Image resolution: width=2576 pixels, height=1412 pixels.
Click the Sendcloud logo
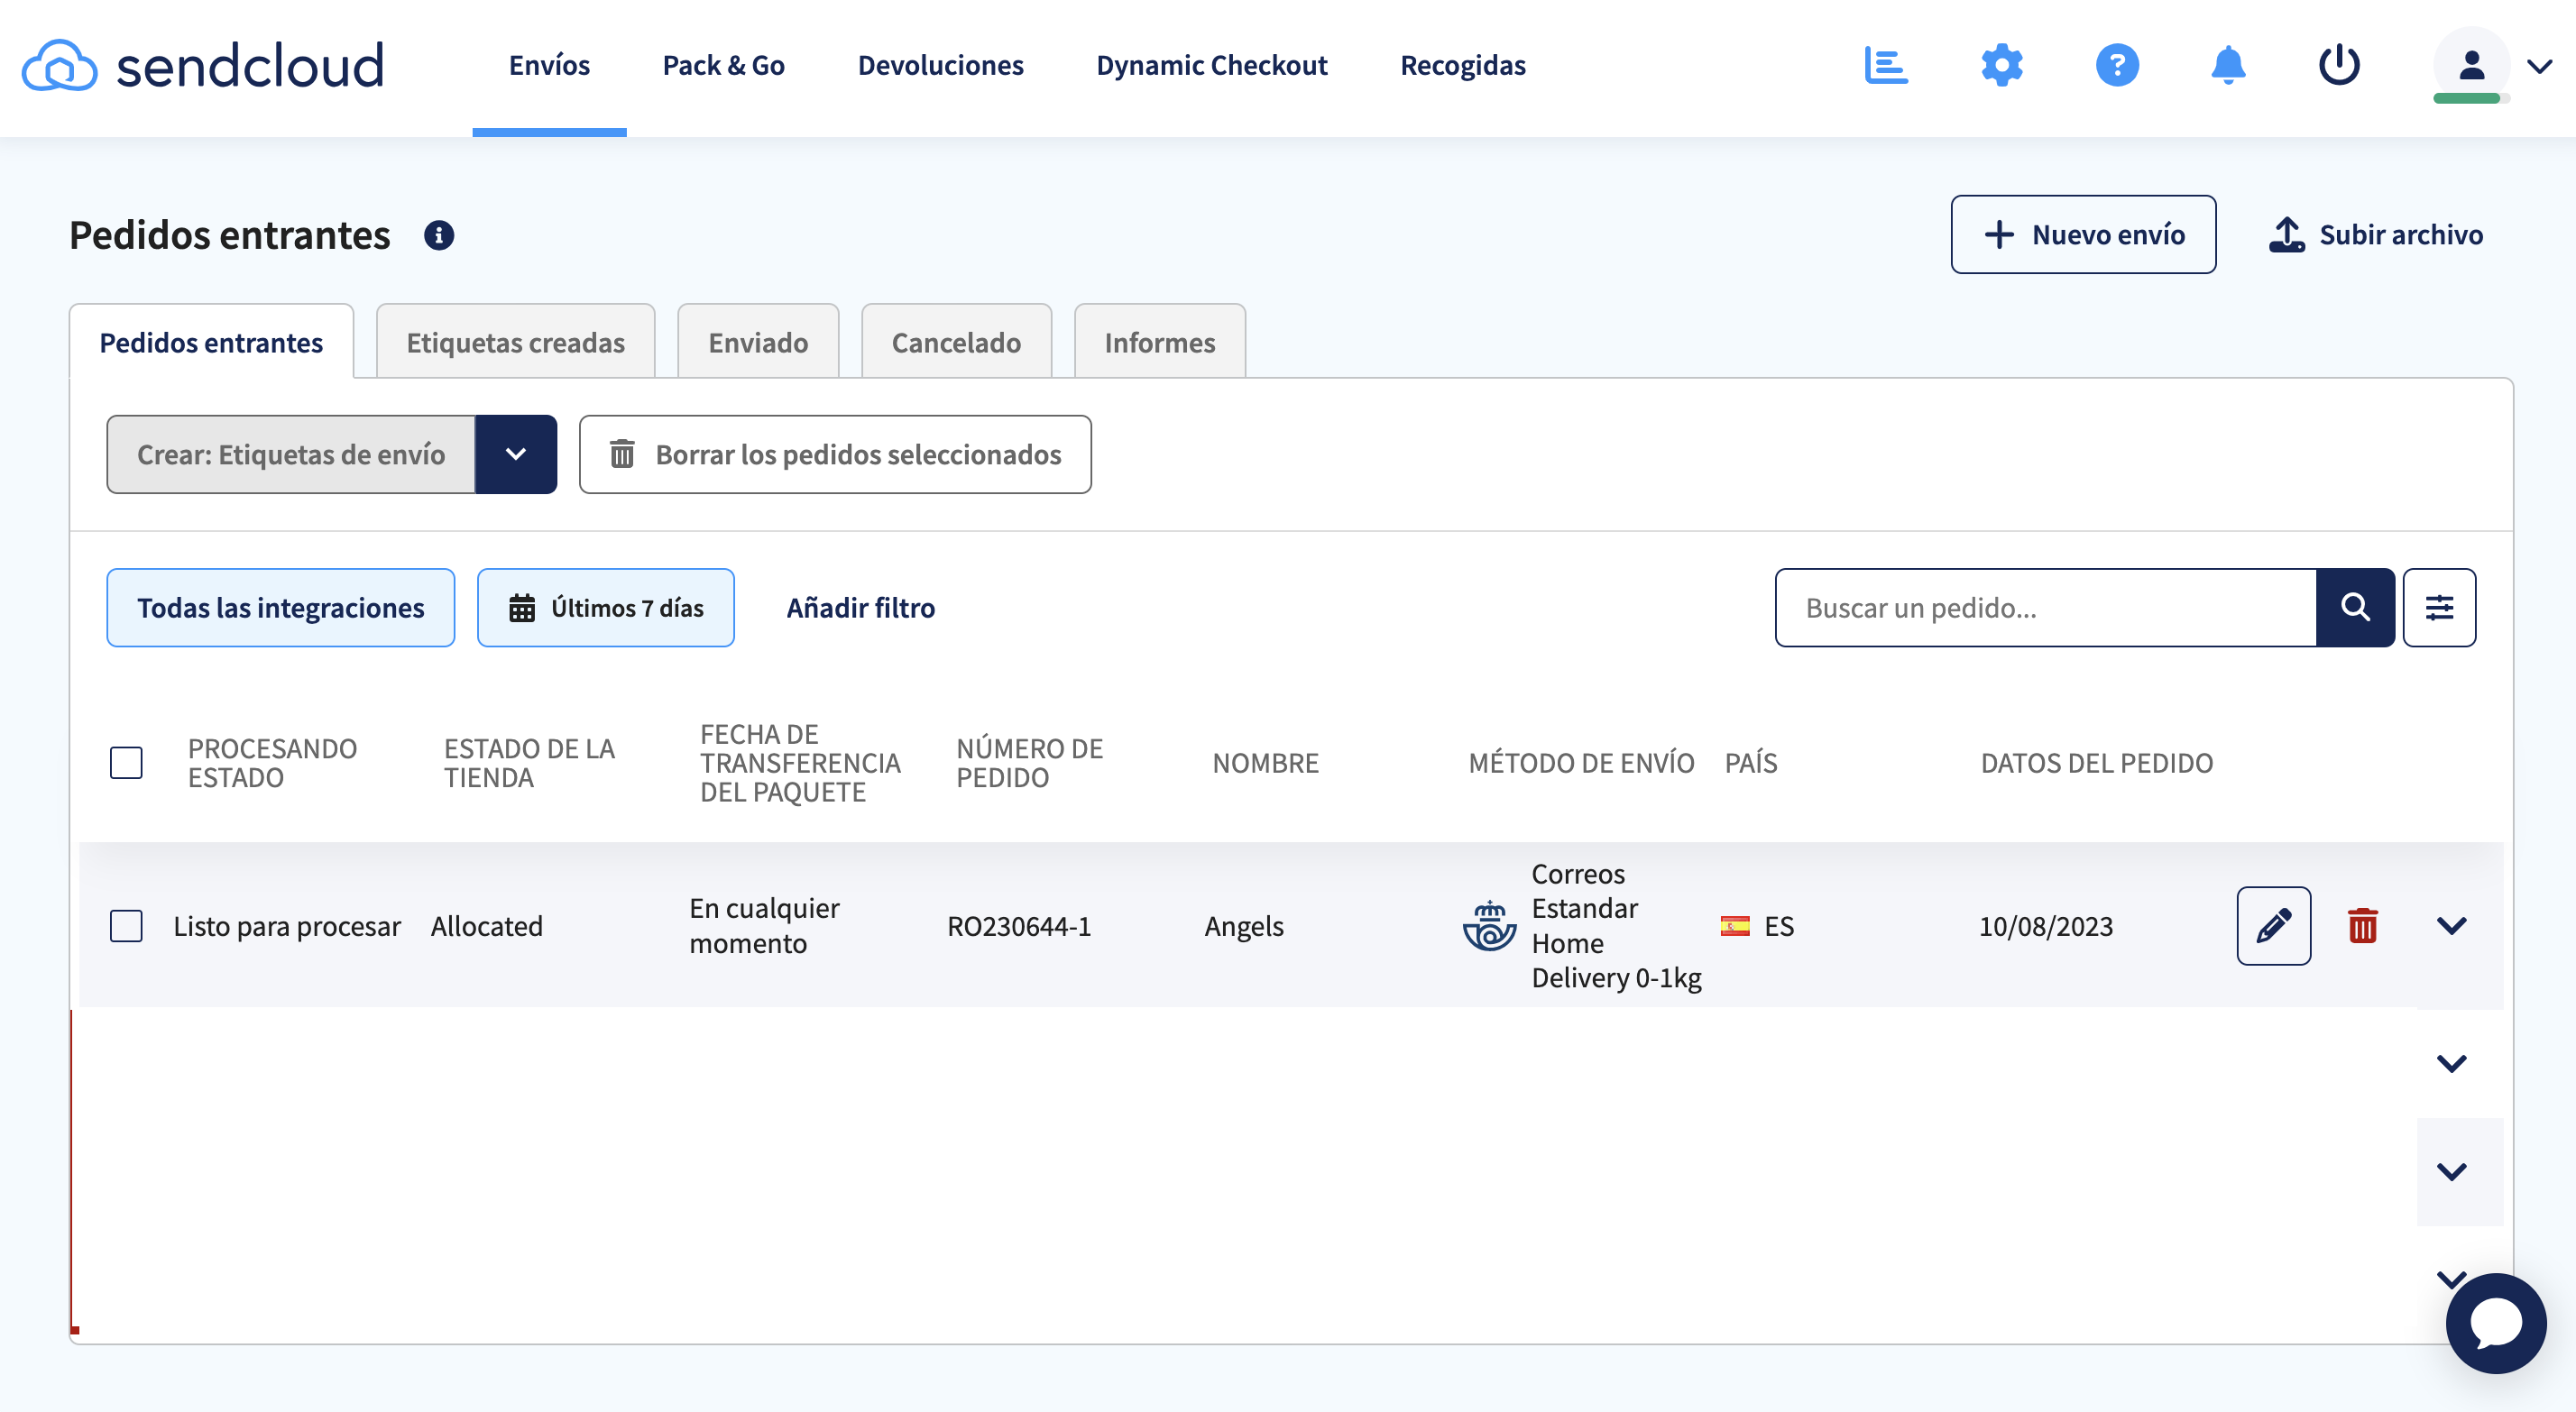(x=203, y=65)
